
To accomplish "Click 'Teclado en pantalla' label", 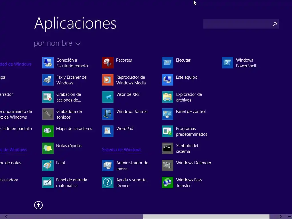I will tap(16, 129).
